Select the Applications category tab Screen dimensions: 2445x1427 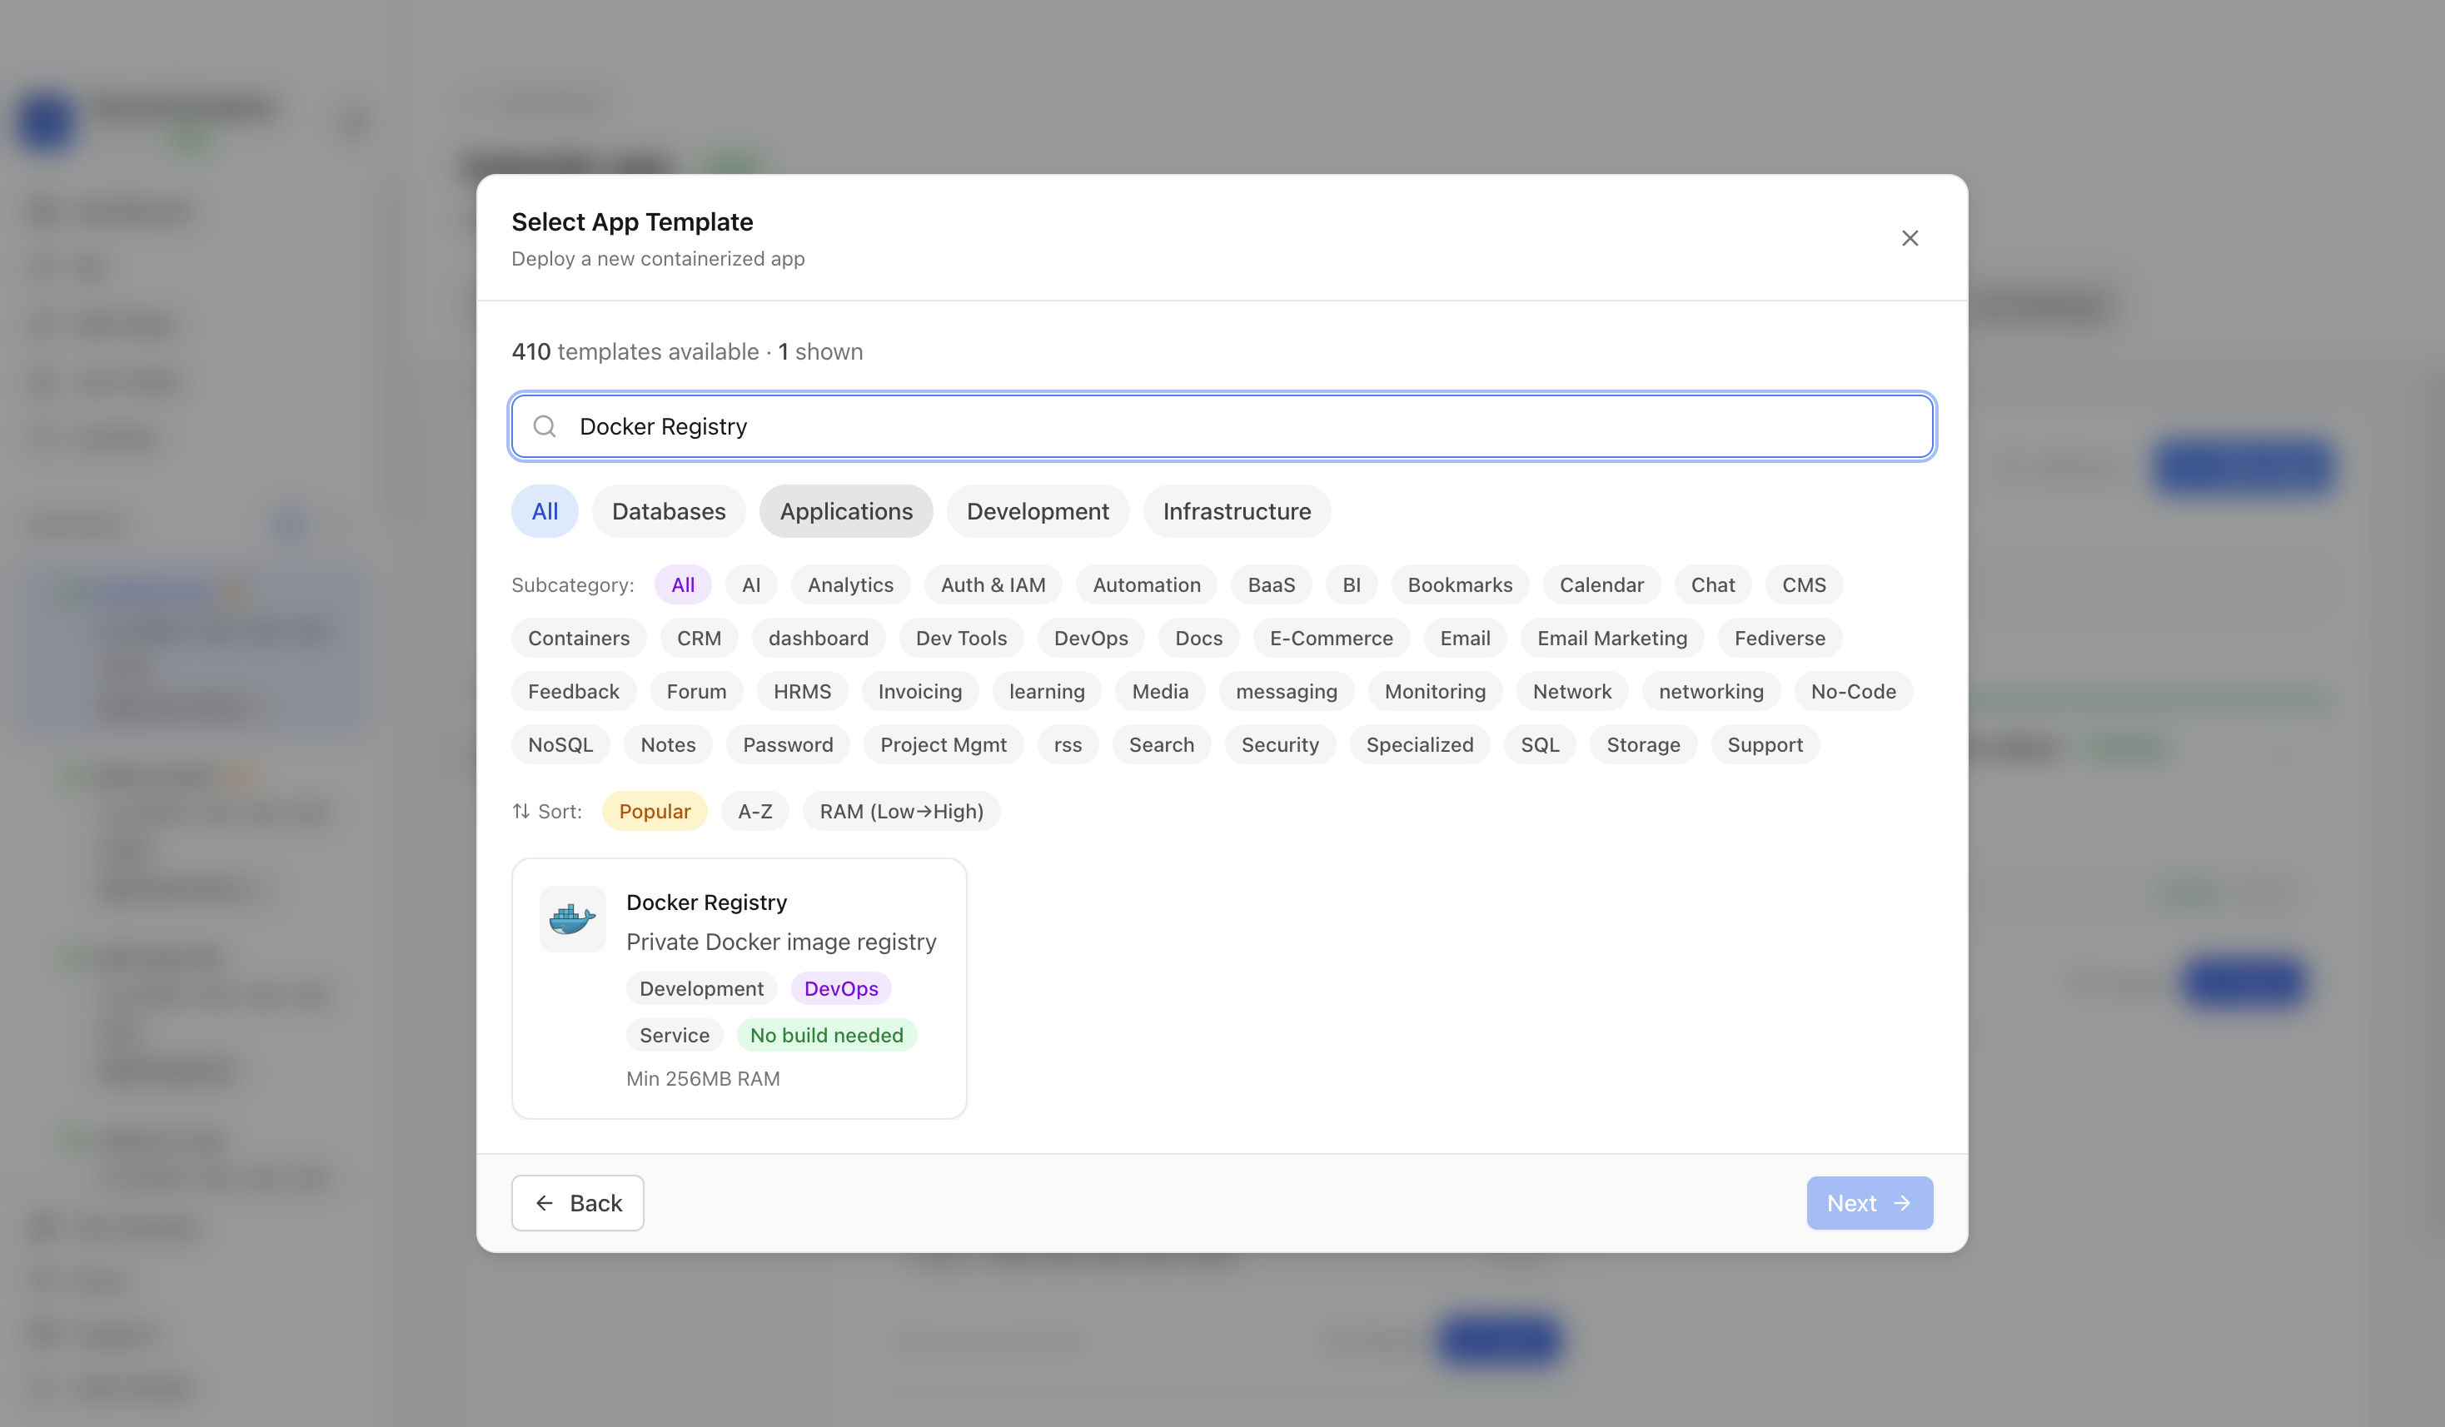tap(846, 511)
